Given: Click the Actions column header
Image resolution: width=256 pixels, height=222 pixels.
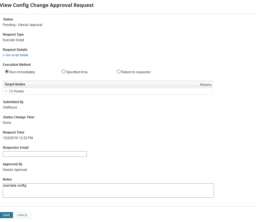Looking at the screenshot, I should click(205, 85).
